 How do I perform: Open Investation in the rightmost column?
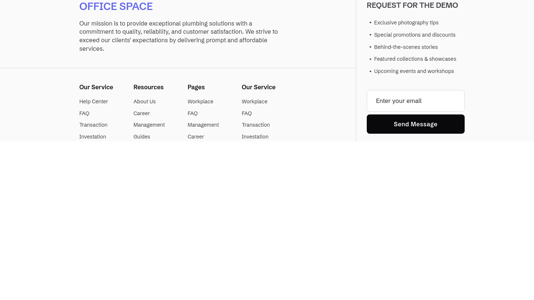(255, 136)
